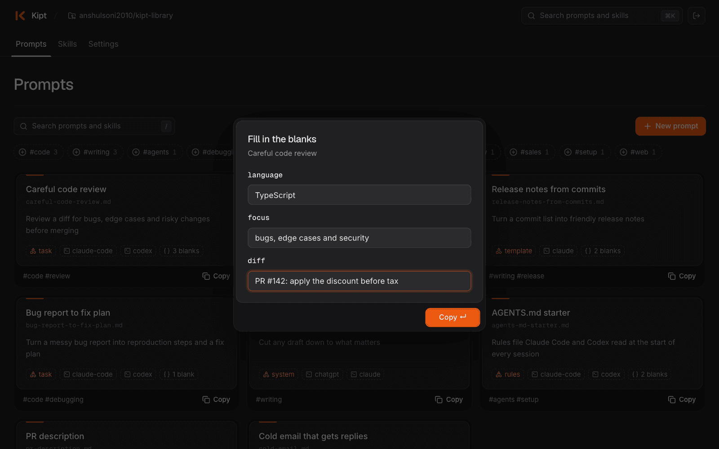Image resolution: width=719 pixels, height=449 pixels.
Task: Switch to the Skills tab
Action: click(67, 44)
